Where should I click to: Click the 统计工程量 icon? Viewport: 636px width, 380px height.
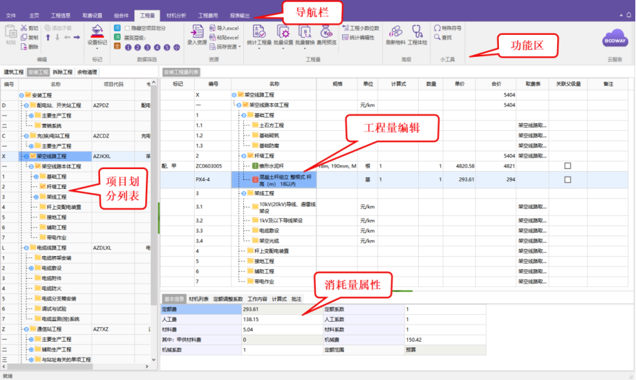coord(259,31)
